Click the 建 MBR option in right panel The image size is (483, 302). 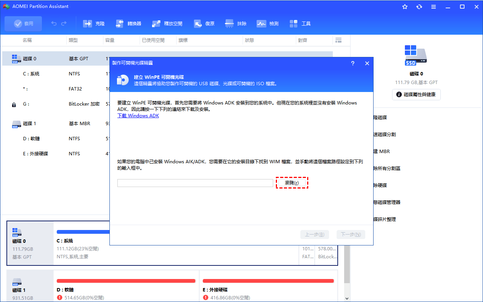pyautogui.click(x=381, y=152)
